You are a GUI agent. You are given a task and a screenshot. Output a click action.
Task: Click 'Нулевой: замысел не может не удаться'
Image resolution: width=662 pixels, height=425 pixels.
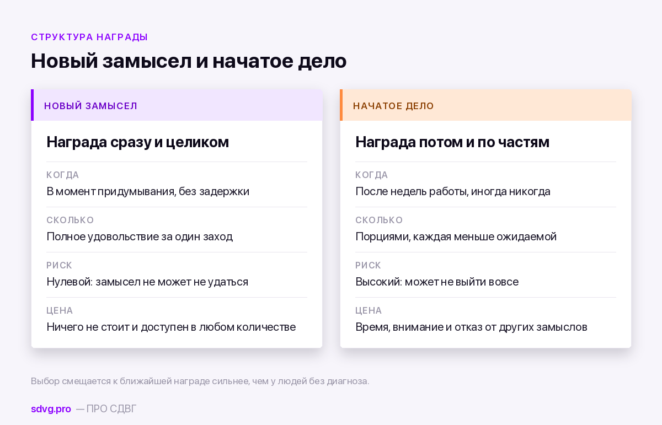147,282
